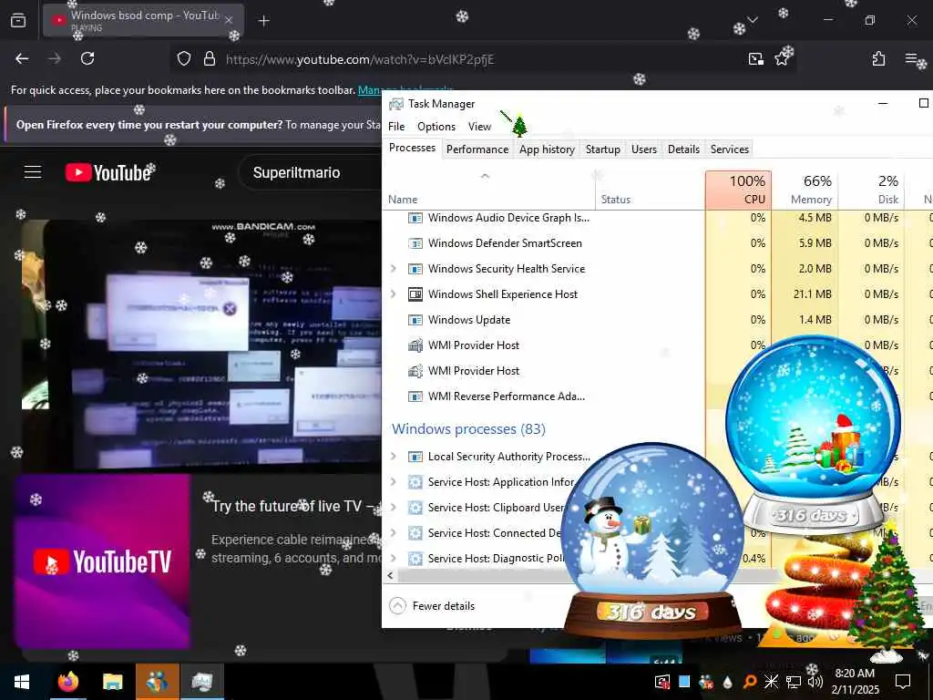
Task: Open the Firefox View icon at top left
Action: [x=18, y=21]
